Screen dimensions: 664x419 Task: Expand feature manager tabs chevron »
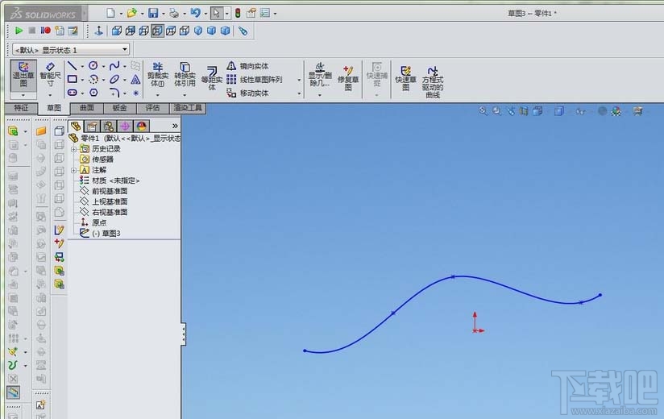pos(175,126)
